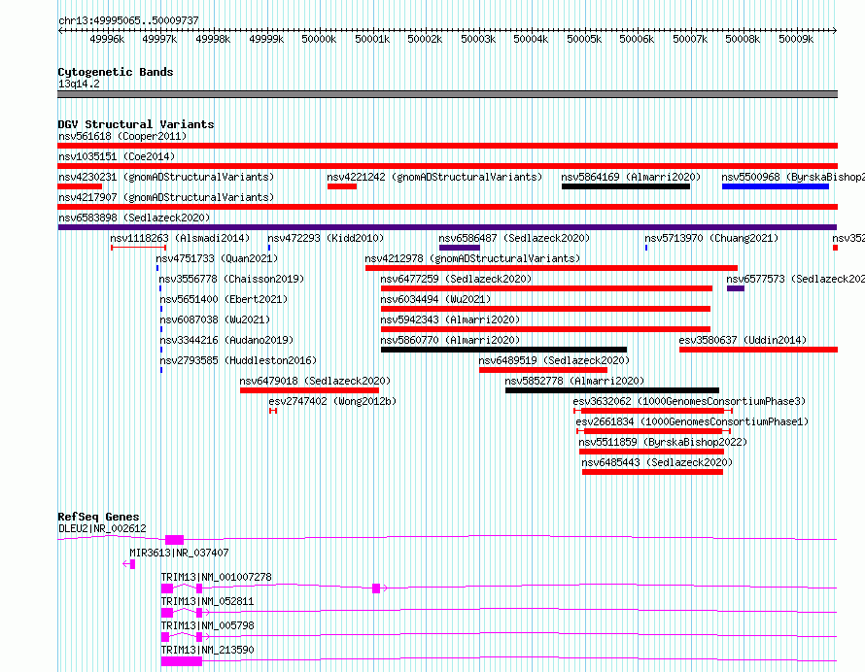Select red bar of nsv6479018 (Sedlazeck2020)
865x672 pixels.
(309, 390)
